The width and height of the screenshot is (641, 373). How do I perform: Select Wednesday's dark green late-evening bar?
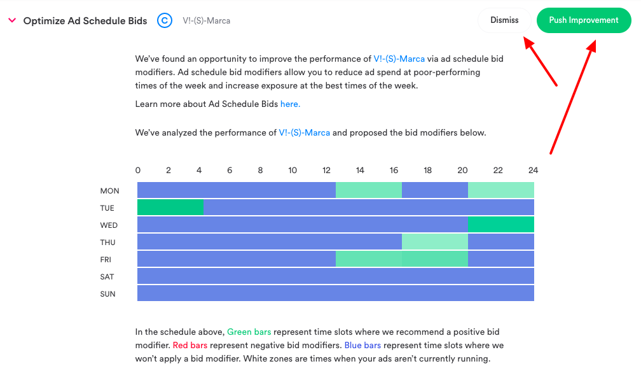tap(501, 225)
